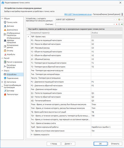The image size is (124, 148).
Task: Open Теплопотери with the flame icon
Action: coord(11,94)
